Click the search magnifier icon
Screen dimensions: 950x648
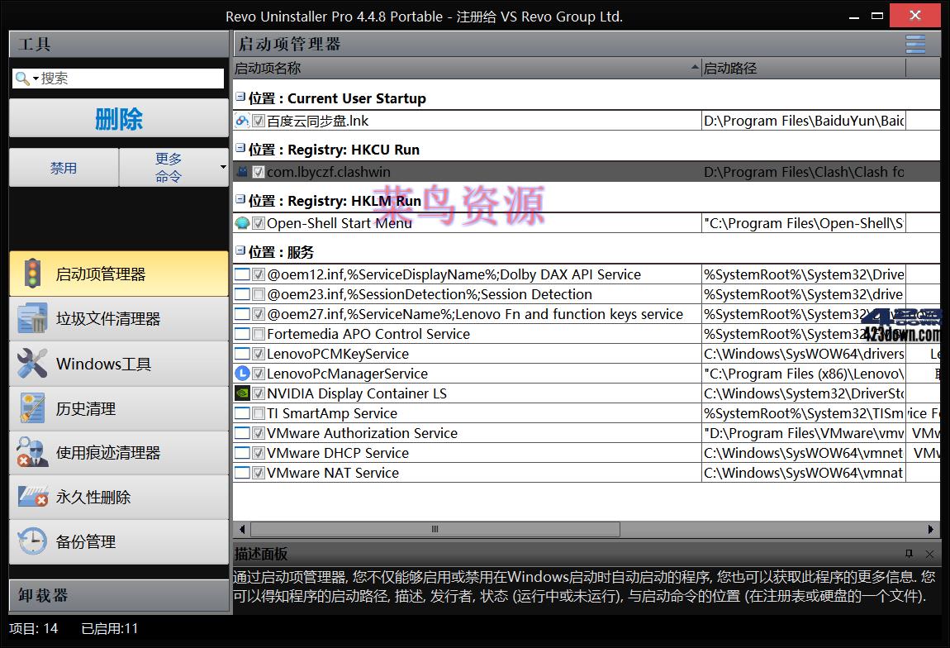(x=21, y=79)
